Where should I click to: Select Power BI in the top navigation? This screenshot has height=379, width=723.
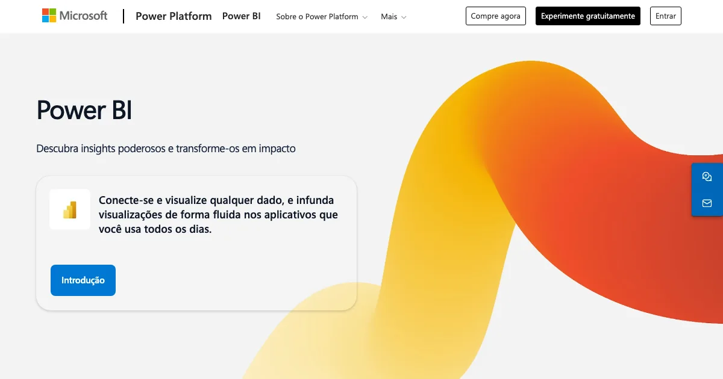point(241,16)
